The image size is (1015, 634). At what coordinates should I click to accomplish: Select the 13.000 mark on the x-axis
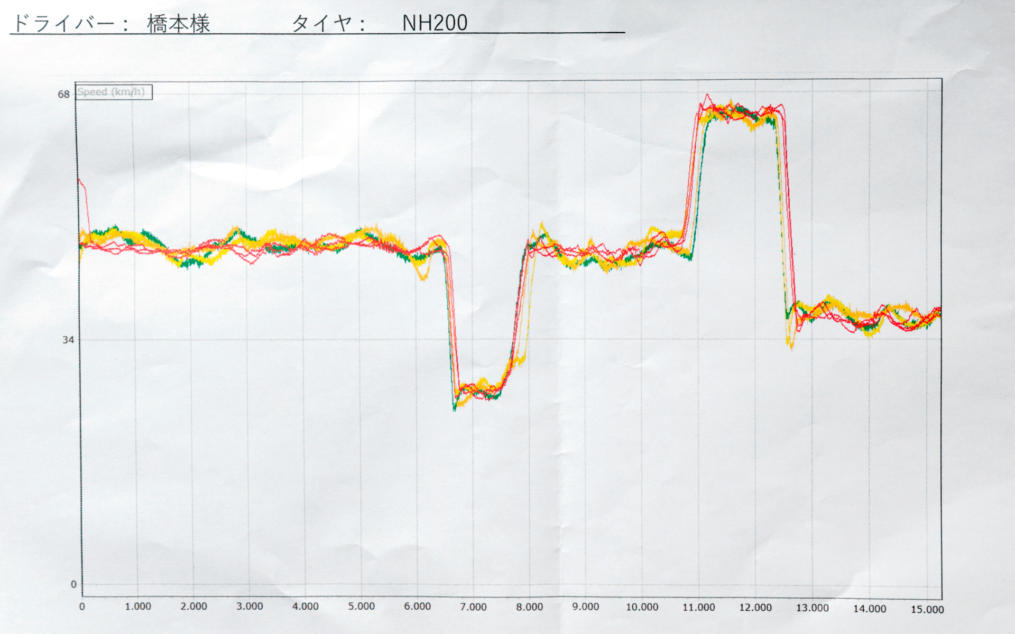(813, 608)
